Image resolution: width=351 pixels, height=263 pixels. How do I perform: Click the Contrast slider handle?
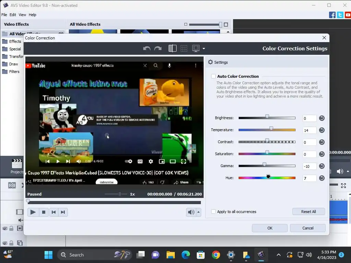click(267, 140)
